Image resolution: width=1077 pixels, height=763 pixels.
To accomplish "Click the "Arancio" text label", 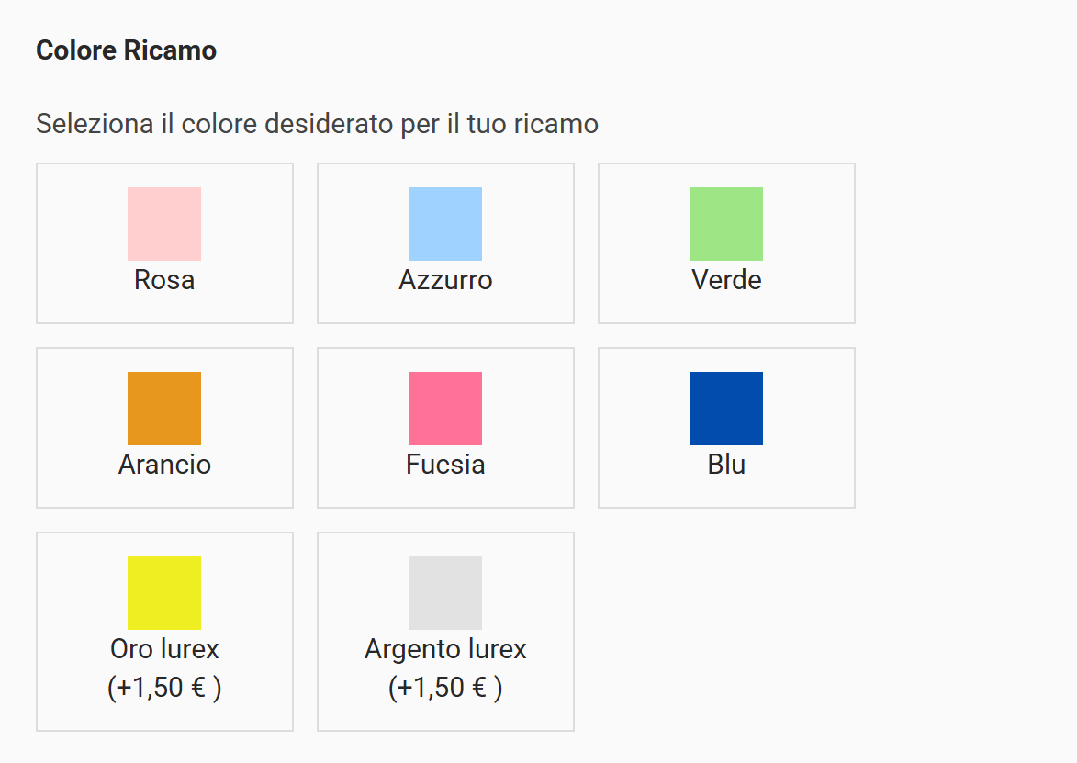I will pos(164,465).
